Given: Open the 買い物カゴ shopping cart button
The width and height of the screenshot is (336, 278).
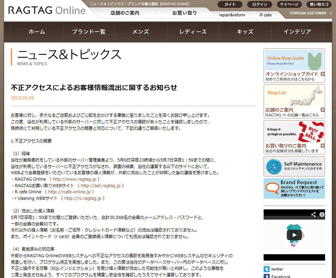Looking at the screenshot, I should click(319, 5).
